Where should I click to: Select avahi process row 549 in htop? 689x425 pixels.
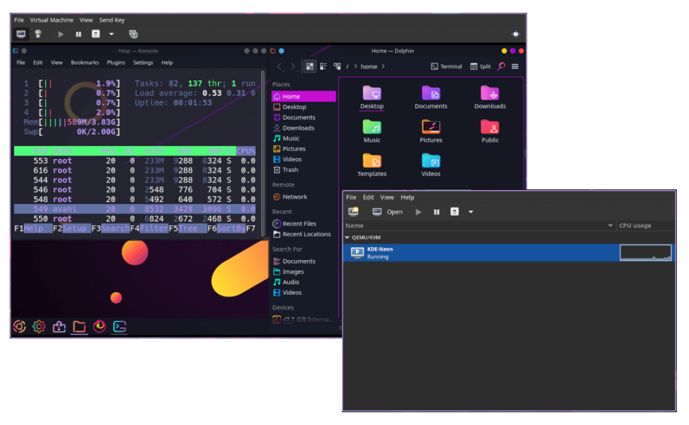[x=135, y=209]
